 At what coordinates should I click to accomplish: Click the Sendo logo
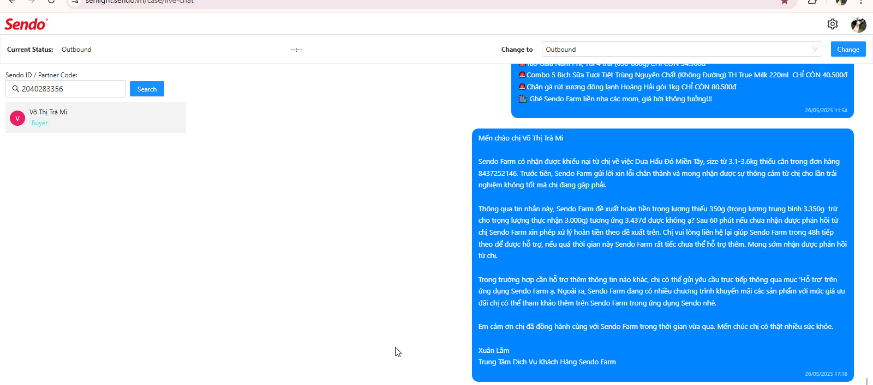click(x=26, y=24)
